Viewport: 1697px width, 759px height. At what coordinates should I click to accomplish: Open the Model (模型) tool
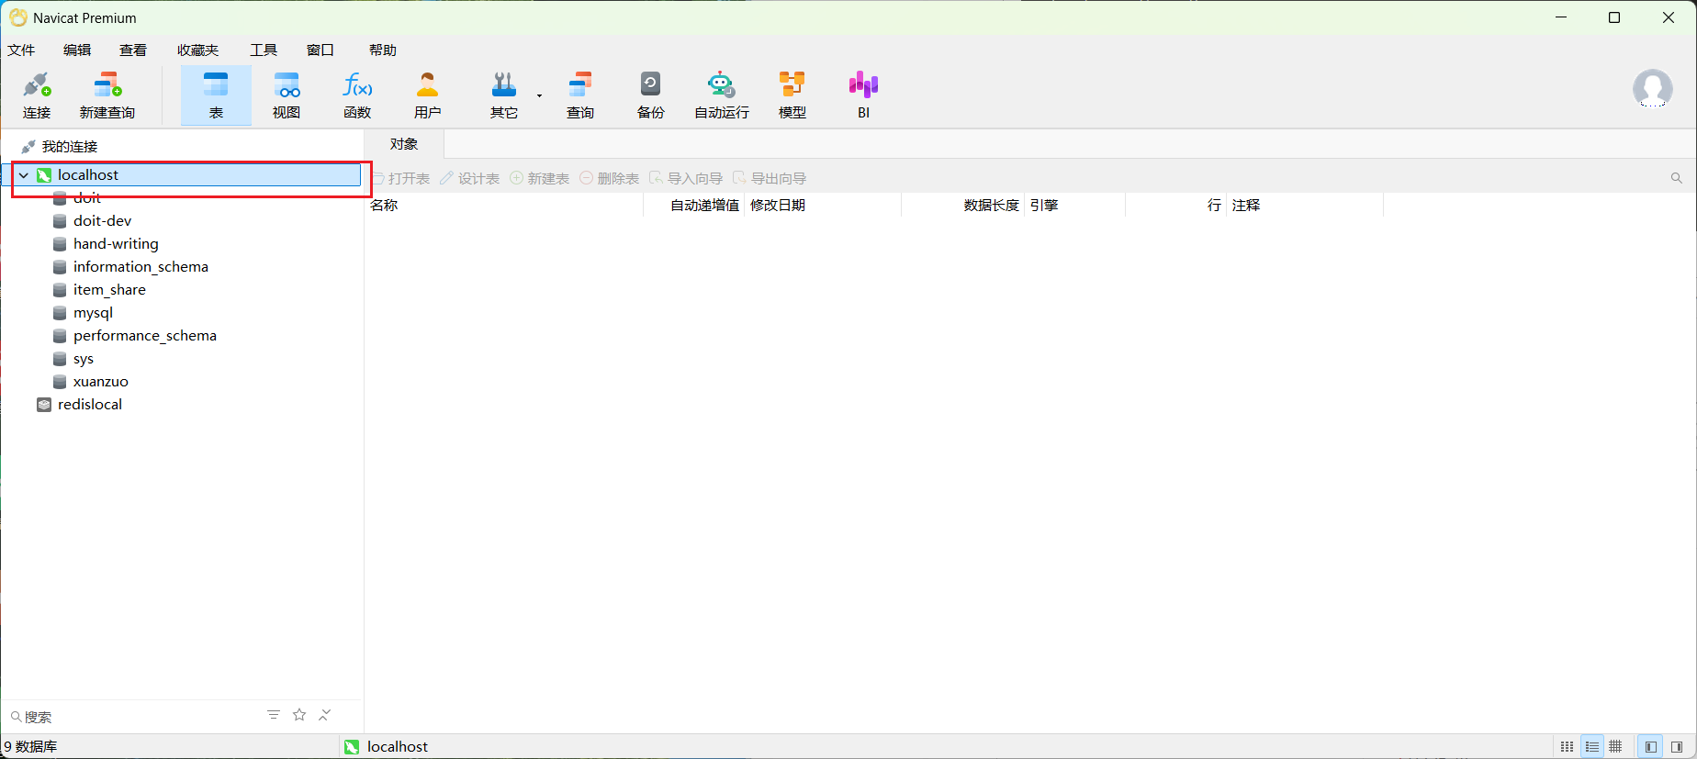792,95
